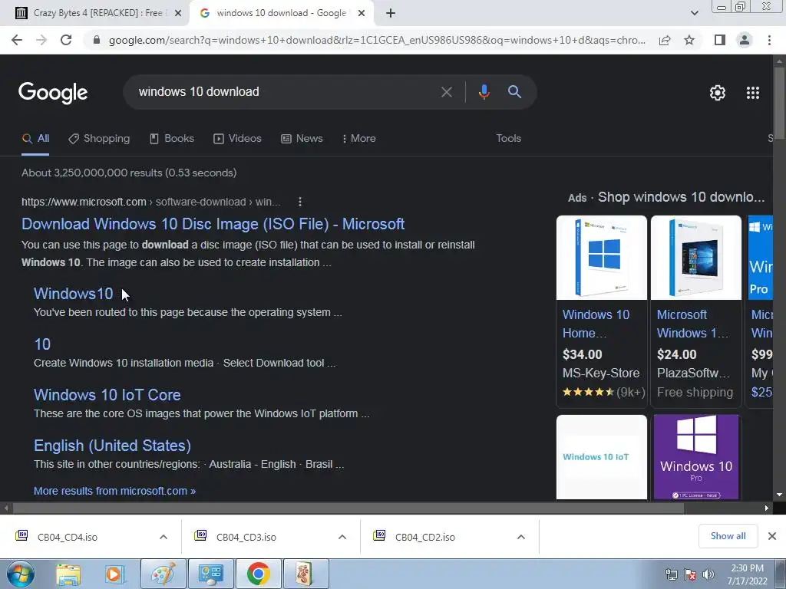786x589 pixels.
Task: Open Download Windows 10 Disc Image link
Action: point(213,224)
